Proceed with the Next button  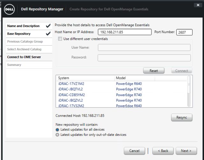tap(186, 151)
